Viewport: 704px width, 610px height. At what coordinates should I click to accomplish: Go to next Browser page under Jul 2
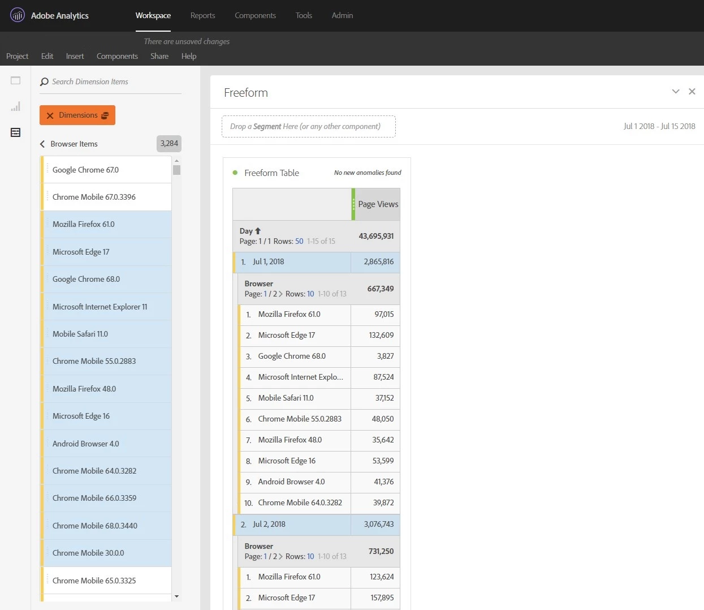pyautogui.click(x=280, y=556)
